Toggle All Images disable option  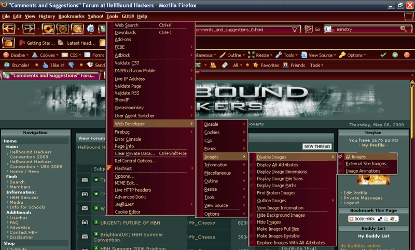coord(368,156)
